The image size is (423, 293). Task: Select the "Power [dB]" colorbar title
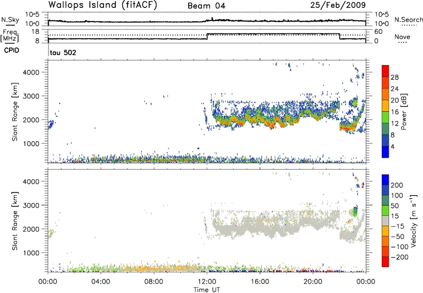click(x=404, y=112)
